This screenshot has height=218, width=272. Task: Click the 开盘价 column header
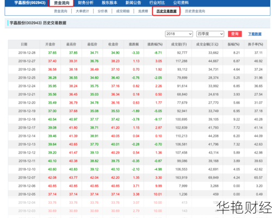point(50,44)
